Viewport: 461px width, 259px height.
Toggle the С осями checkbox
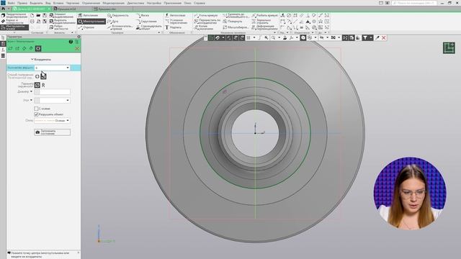pos(37,109)
